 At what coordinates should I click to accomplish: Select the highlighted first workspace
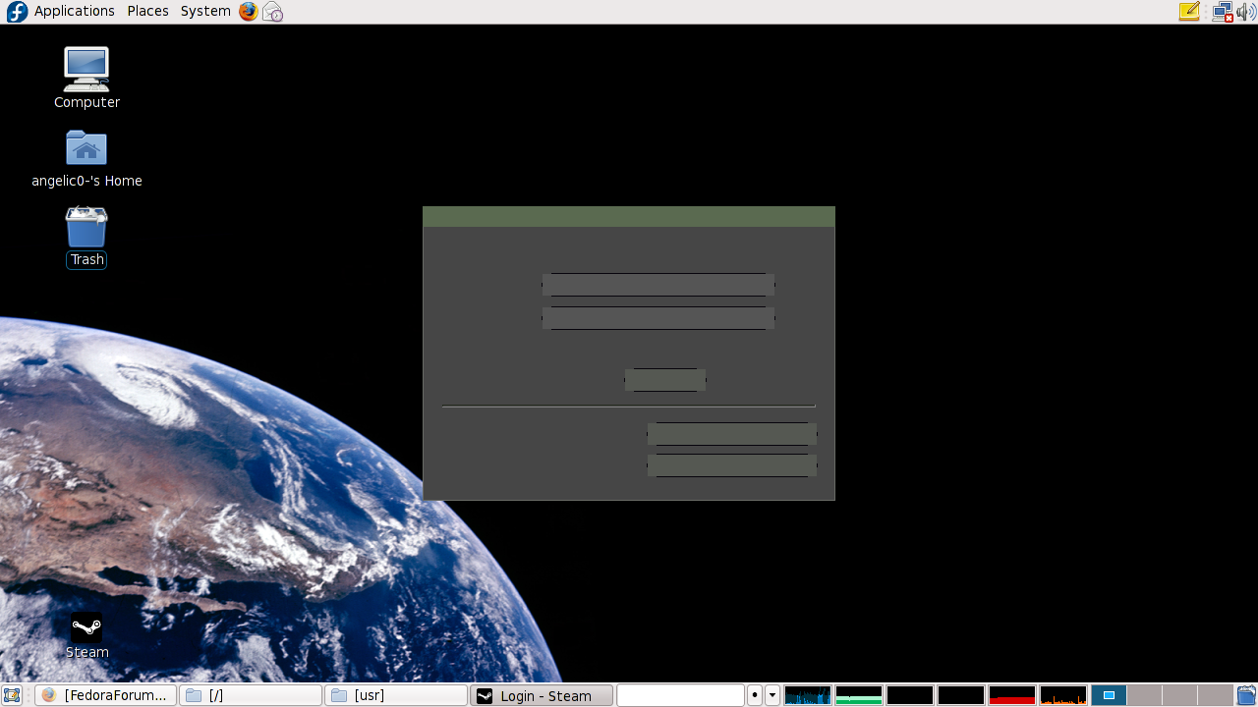coord(1109,695)
